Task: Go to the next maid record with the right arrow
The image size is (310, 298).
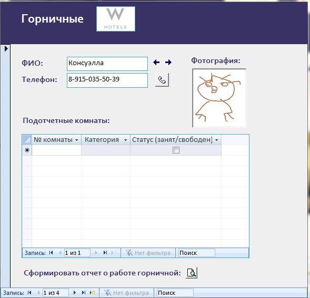Action: [x=168, y=63]
